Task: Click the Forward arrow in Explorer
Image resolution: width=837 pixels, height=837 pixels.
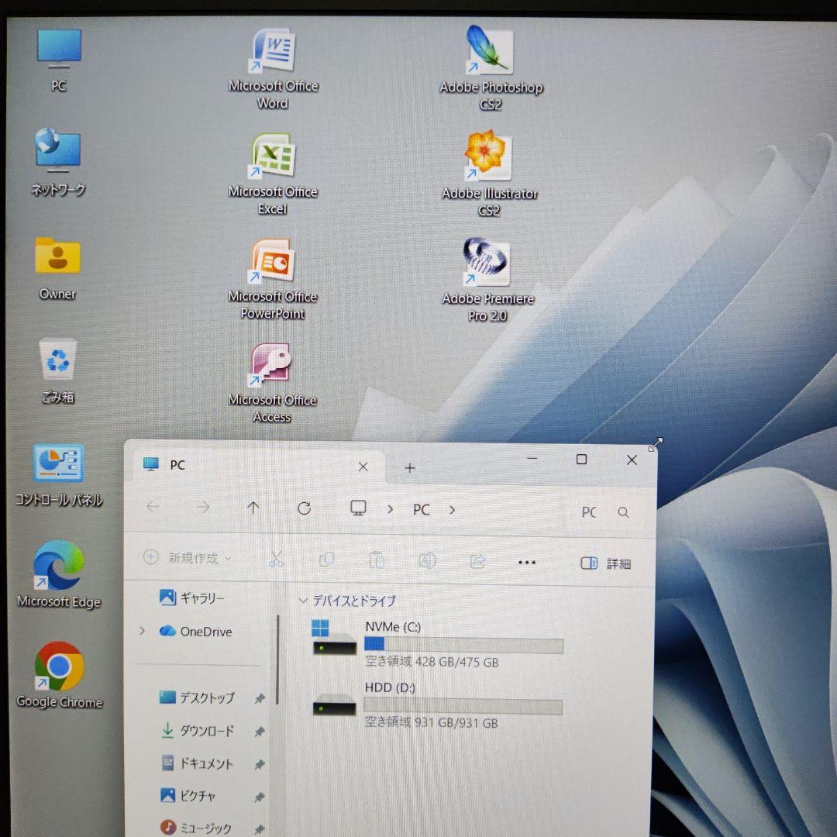Action: pyautogui.click(x=203, y=507)
